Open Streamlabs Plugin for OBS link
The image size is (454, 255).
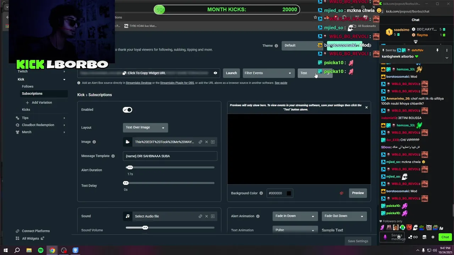[177, 83]
